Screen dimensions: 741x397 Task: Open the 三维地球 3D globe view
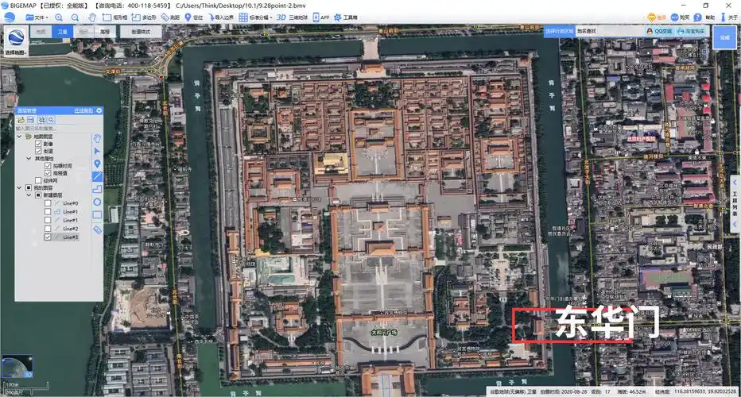(x=292, y=17)
